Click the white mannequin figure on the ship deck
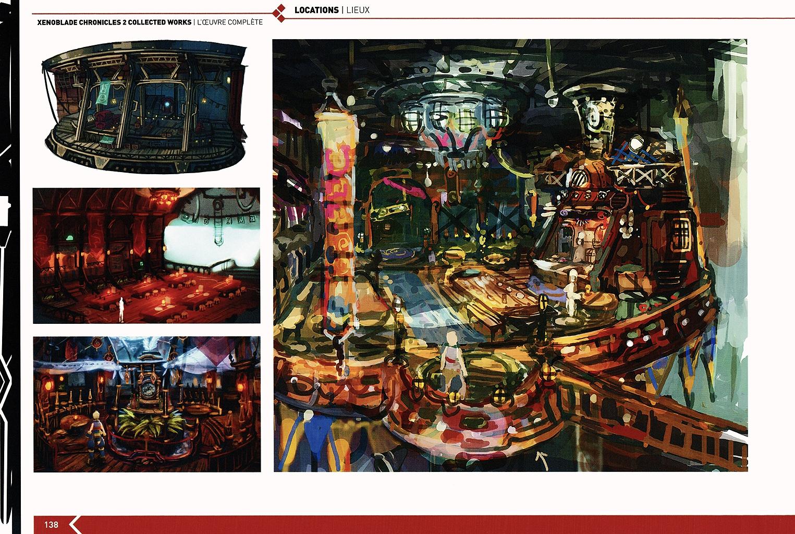795x534 pixels. click(573, 292)
